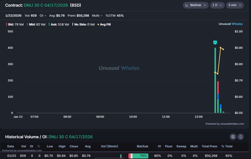Open the Bid/Ask chart type dropdown
Image resolution: width=251 pixels, height=159 pixels.
(x=196, y=5)
